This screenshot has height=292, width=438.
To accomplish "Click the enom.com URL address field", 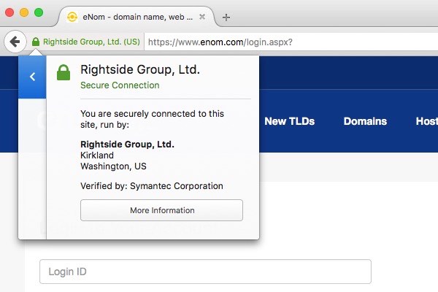I will click(x=292, y=42).
